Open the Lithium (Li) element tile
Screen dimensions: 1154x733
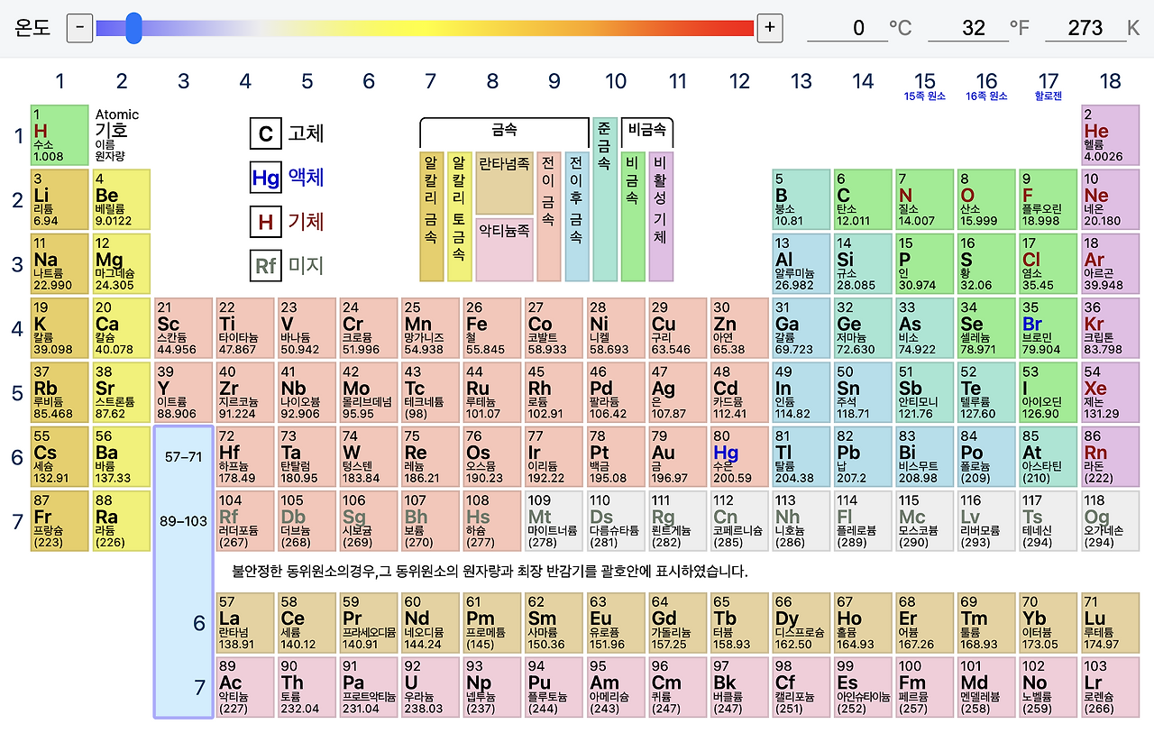coord(60,200)
